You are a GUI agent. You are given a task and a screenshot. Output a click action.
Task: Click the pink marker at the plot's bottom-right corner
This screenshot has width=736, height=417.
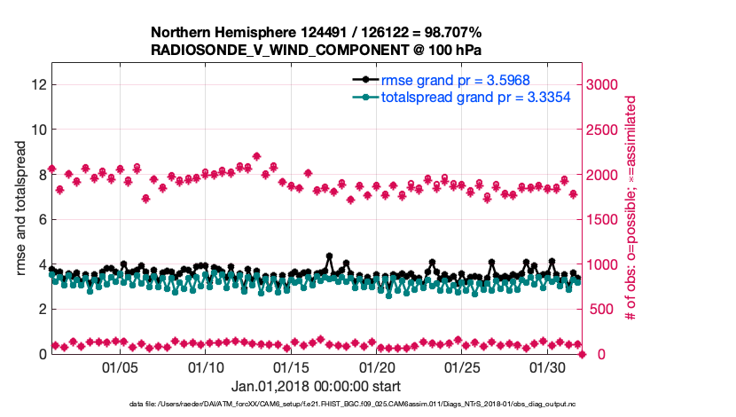point(582,354)
